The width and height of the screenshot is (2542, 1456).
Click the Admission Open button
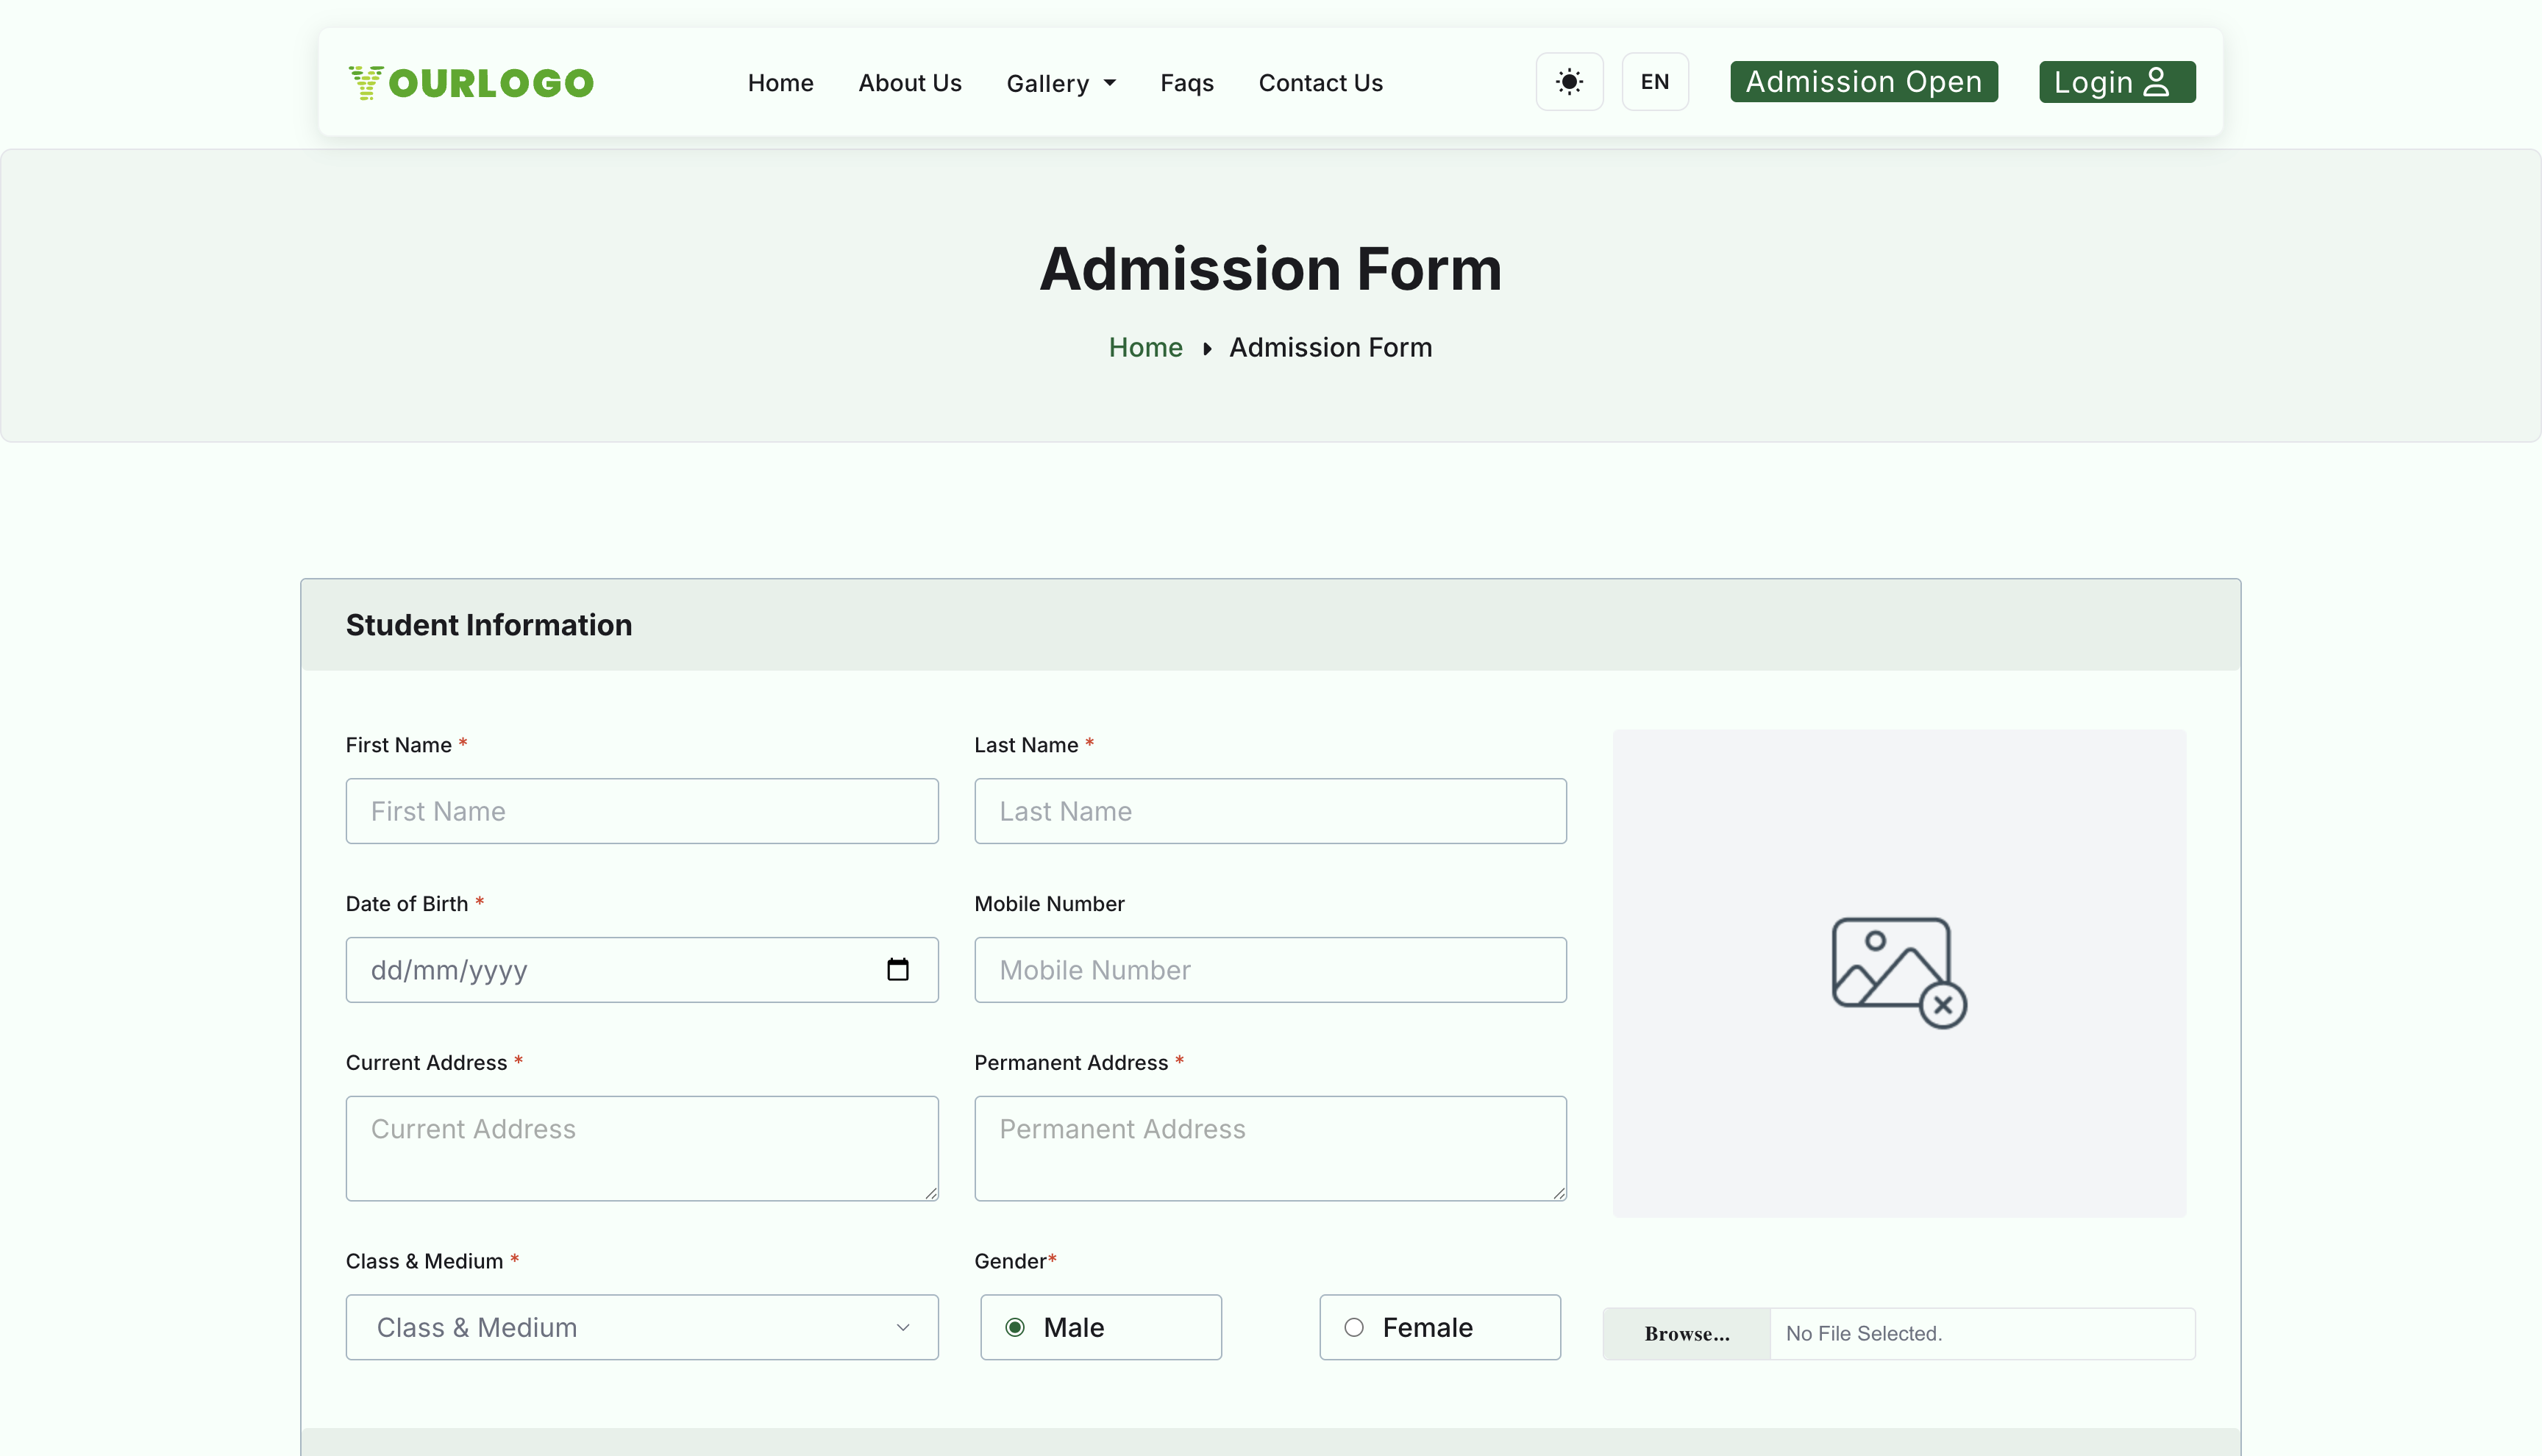[x=1862, y=81]
